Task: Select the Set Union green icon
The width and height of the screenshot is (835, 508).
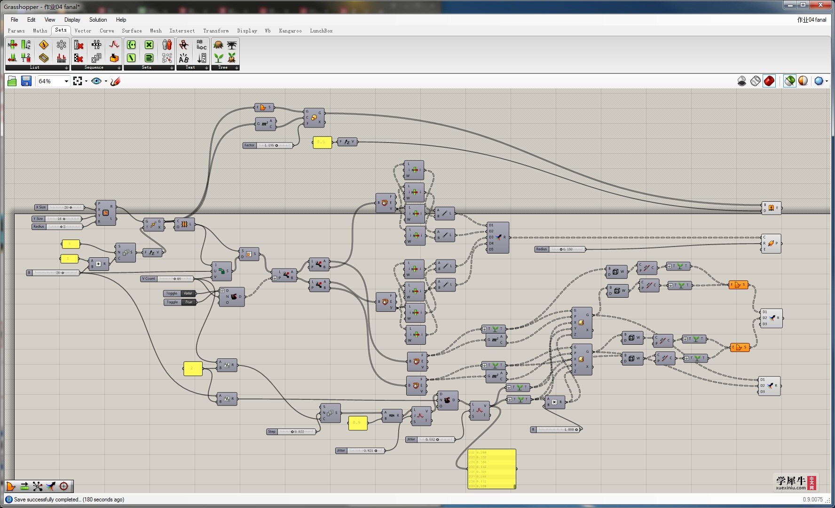Action: click(149, 58)
